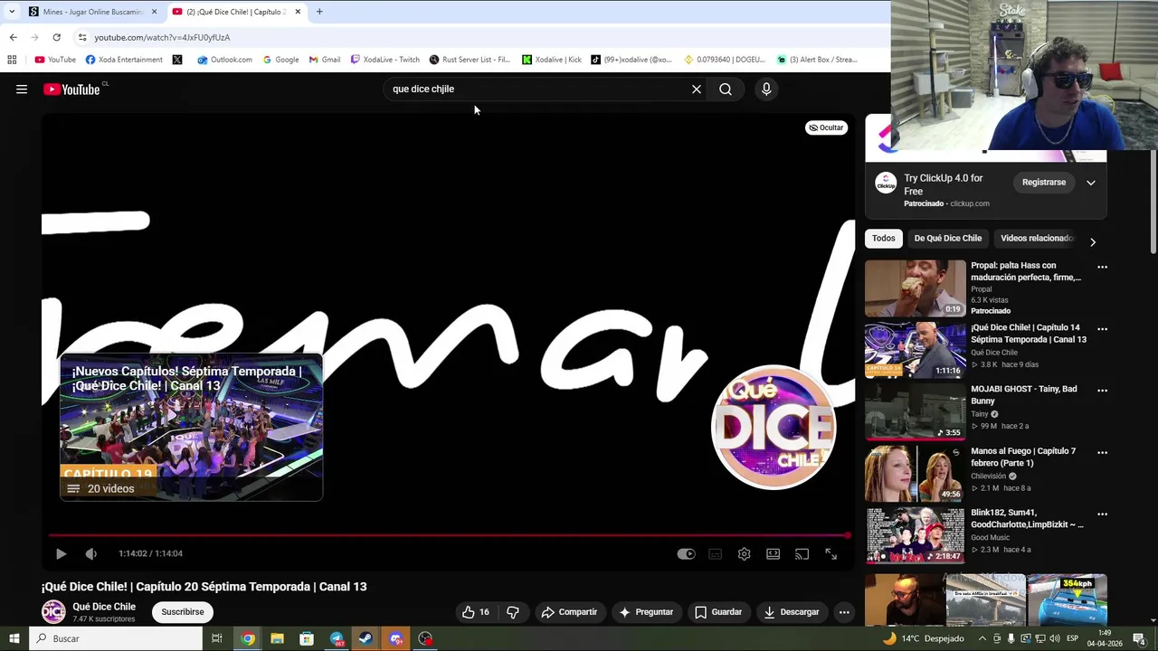Open the Xodalive | Kick bookmark
This screenshot has width=1158, height=651.
click(x=552, y=60)
